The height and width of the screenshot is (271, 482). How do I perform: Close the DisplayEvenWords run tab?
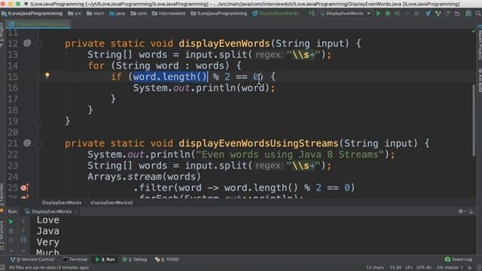(x=75, y=212)
